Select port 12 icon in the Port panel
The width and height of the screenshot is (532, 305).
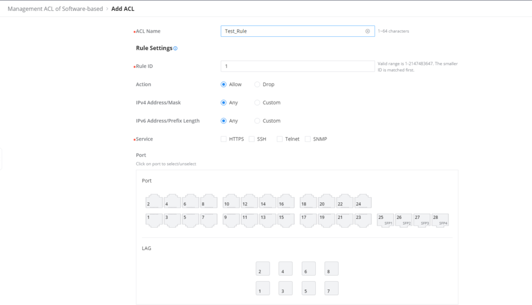pos(249,201)
